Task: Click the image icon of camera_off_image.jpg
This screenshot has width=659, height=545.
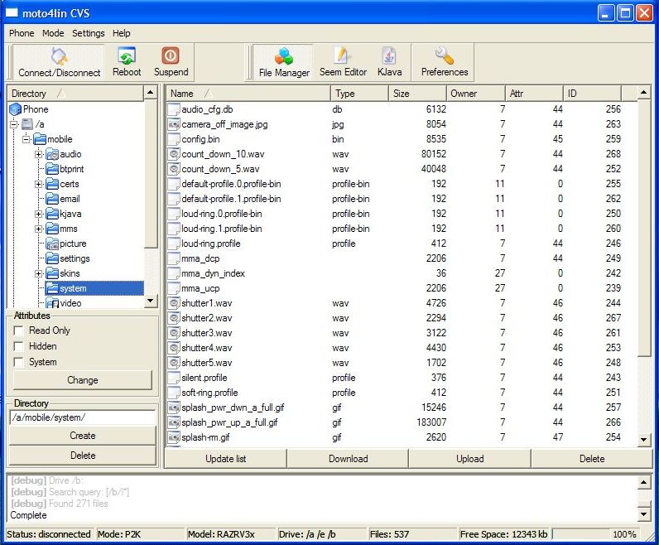Action: 174,124
